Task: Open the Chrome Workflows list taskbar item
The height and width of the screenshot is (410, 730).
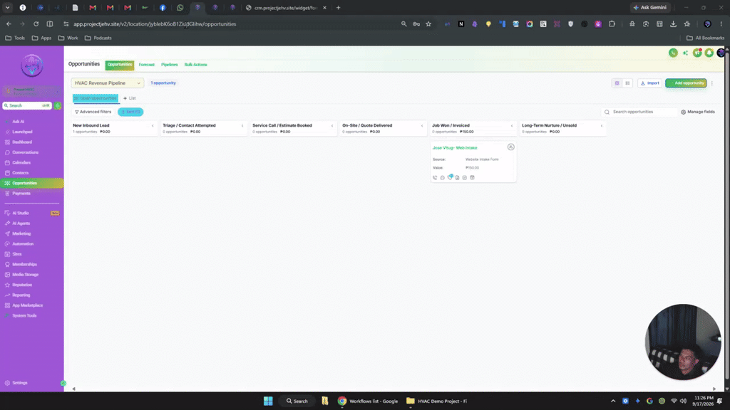Action: (x=368, y=401)
